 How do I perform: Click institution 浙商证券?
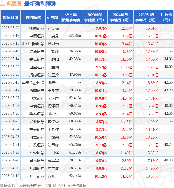[x=37, y=28]
